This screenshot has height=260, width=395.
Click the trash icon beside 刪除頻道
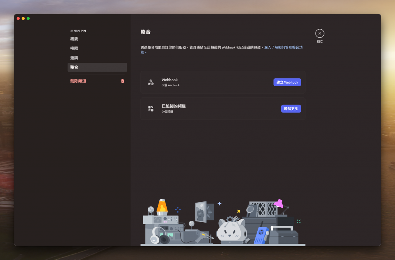[122, 81]
